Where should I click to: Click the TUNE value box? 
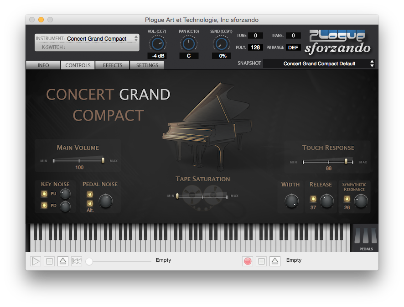coord(255,35)
